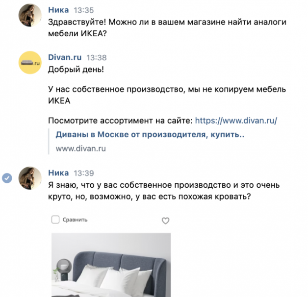The height and width of the screenshot is (297, 308).
Task: Open the https://www.divan.ru/ link
Action: point(236,121)
